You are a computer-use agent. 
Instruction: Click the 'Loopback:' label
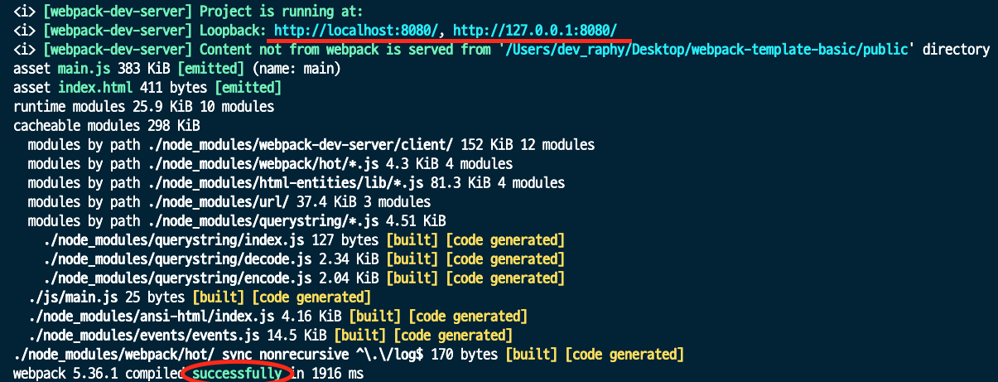pyautogui.click(x=233, y=31)
